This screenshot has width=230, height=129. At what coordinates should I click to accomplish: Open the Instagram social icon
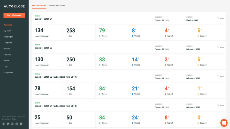point(17,124)
